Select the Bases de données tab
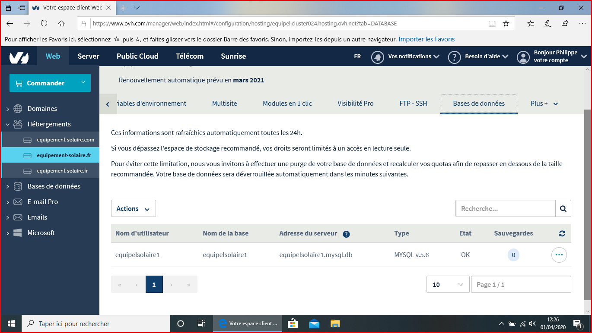Viewport: 592px width, 333px height. (479, 104)
